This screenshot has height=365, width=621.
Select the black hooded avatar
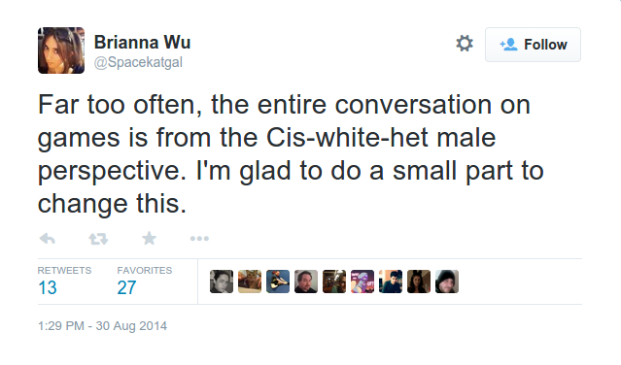(447, 282)
